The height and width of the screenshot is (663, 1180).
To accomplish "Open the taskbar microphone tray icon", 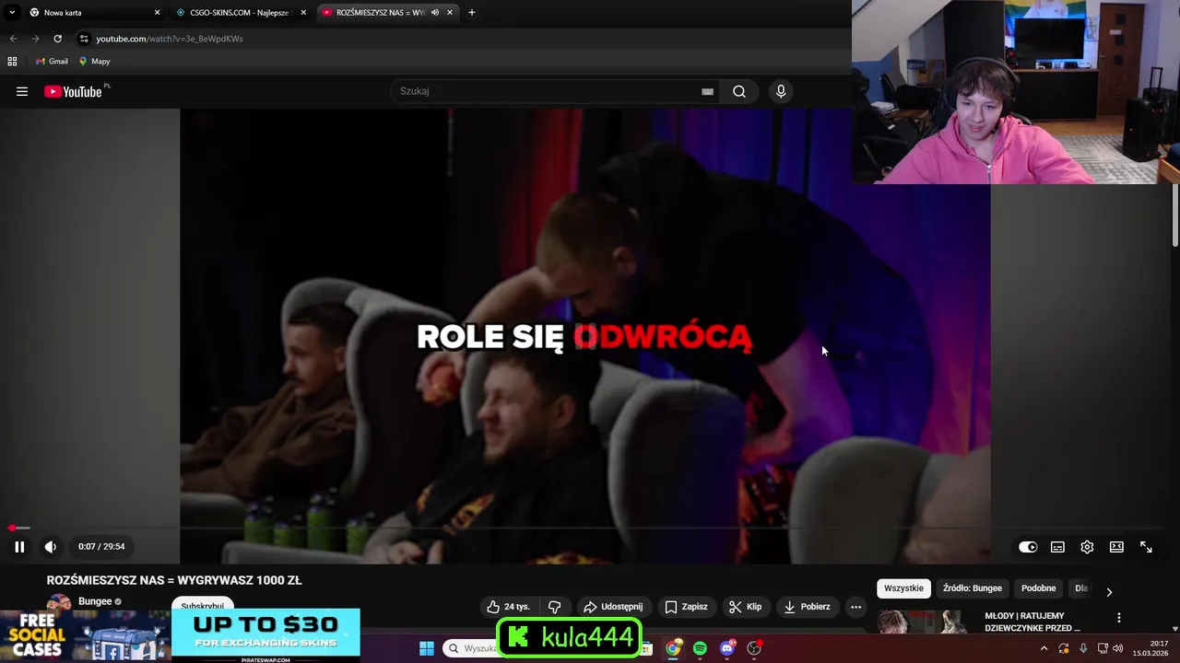I will click(x=1083, y=648).
